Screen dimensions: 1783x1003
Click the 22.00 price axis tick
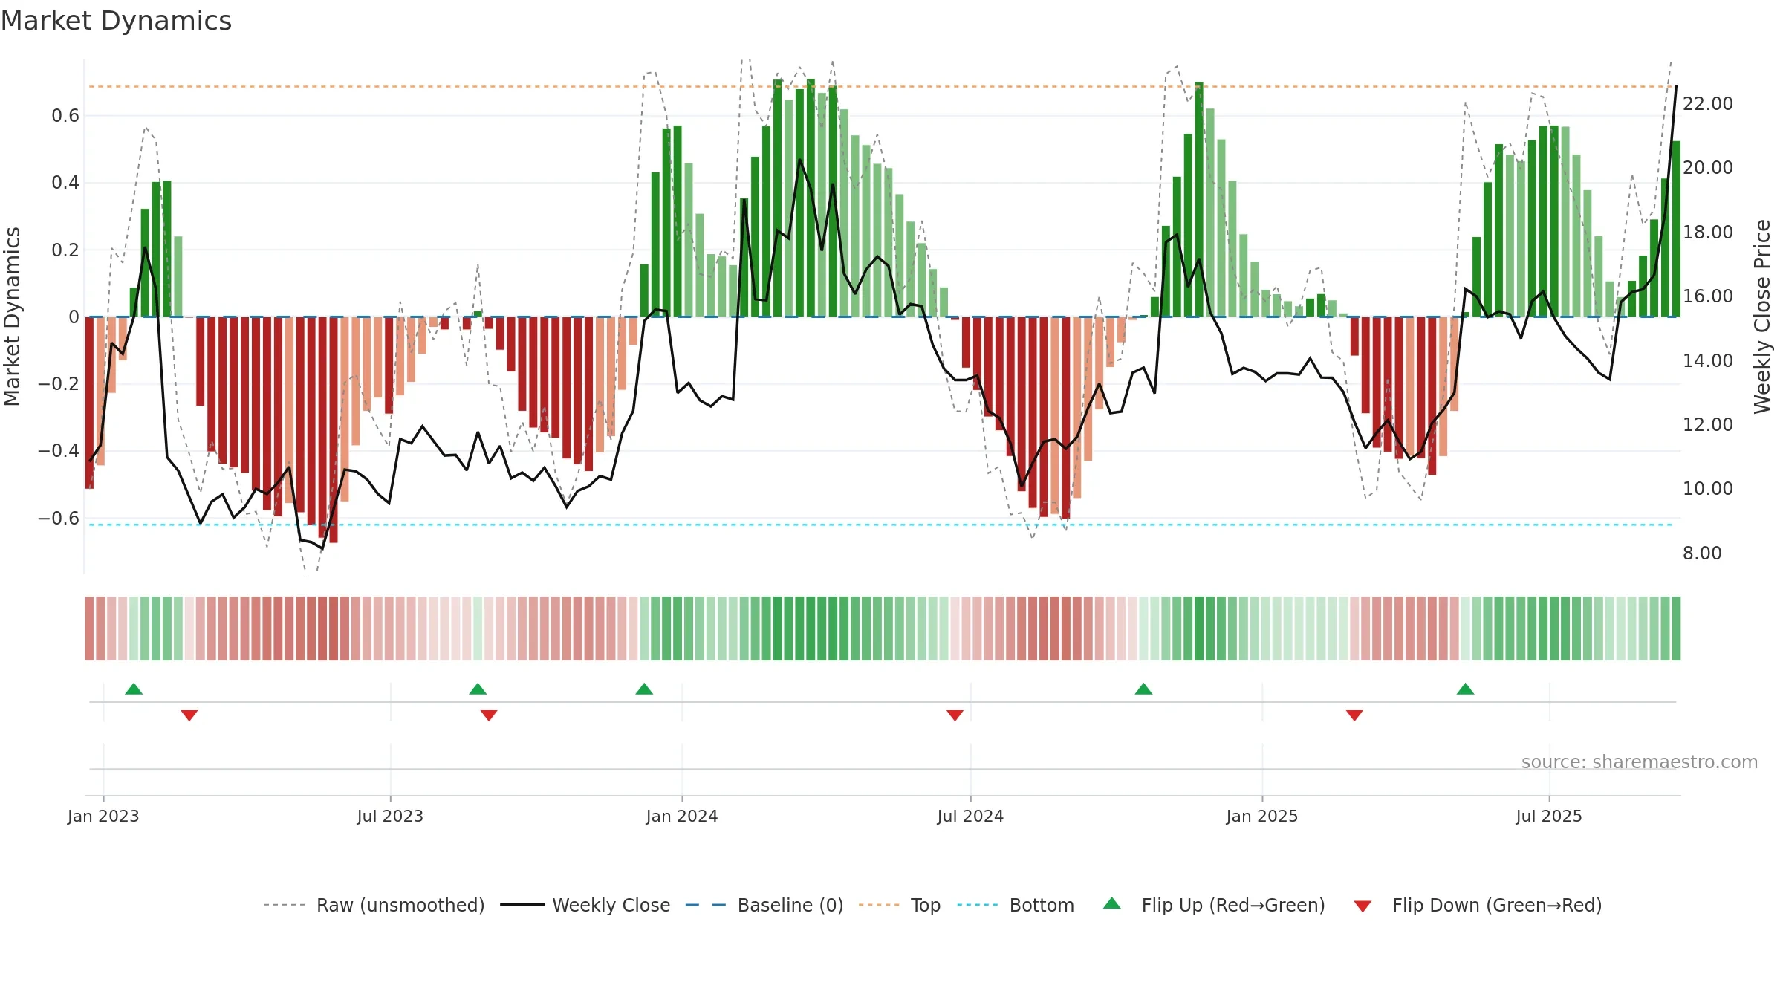1707,103
